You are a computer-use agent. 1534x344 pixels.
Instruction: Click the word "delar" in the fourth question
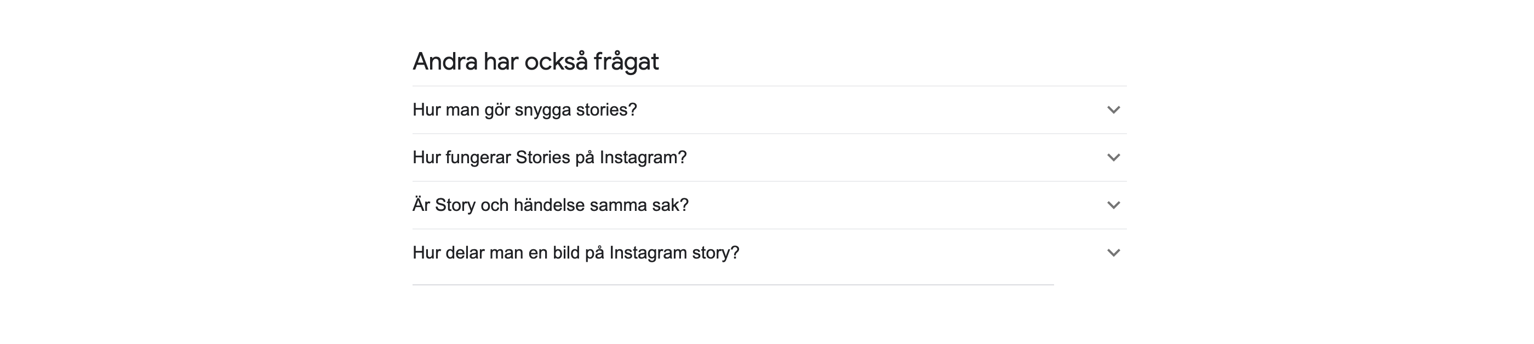point(465,253)
